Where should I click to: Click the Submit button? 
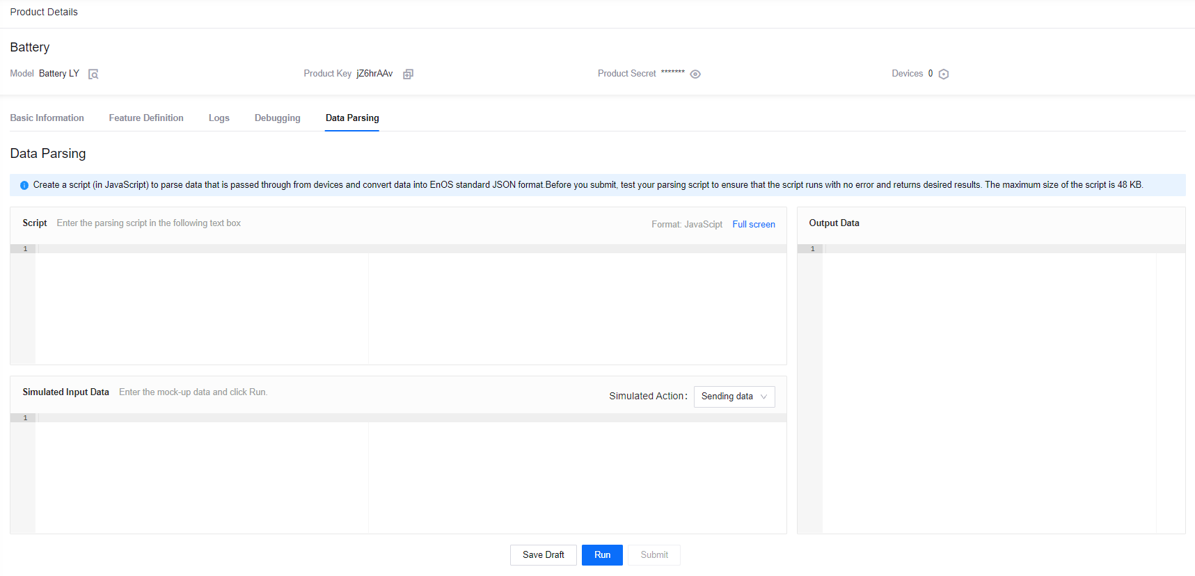(654, 554)
